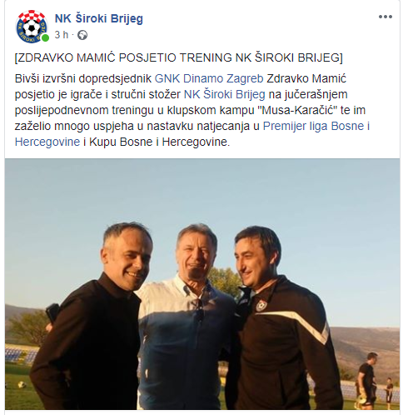This screenshot has width=408, height=415.
Task: Click the man in the white shirt
Action: click(x=186, y=317)
